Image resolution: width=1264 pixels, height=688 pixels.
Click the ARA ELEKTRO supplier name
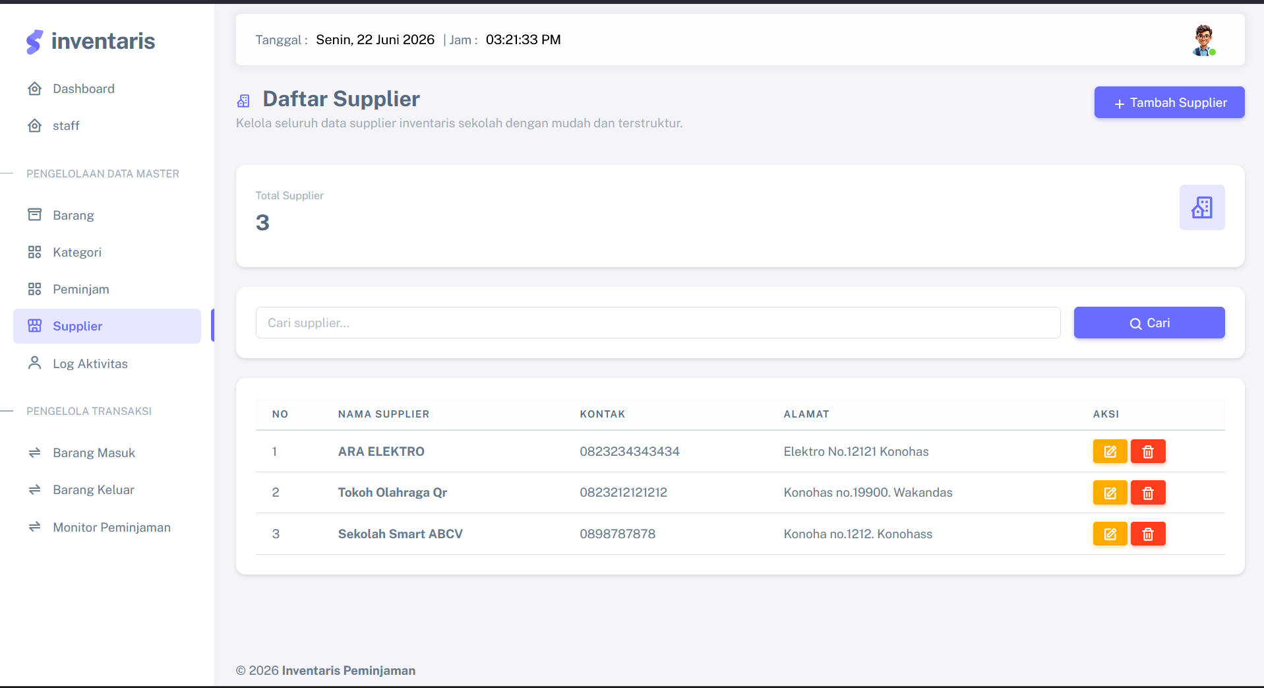(381, 452)
